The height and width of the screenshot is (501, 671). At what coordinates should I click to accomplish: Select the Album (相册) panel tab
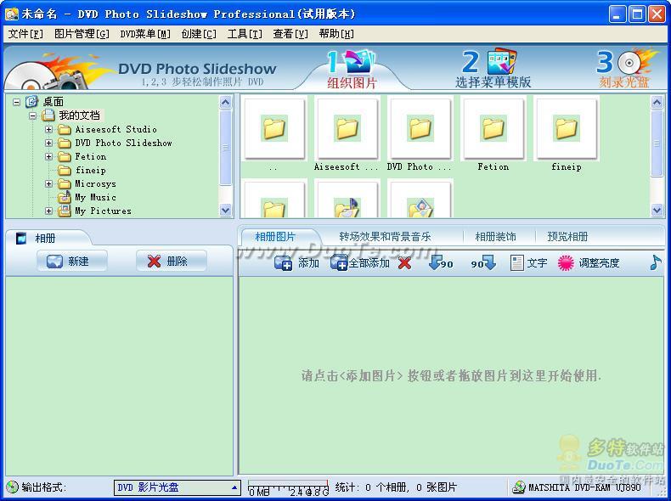coord(45,239)
